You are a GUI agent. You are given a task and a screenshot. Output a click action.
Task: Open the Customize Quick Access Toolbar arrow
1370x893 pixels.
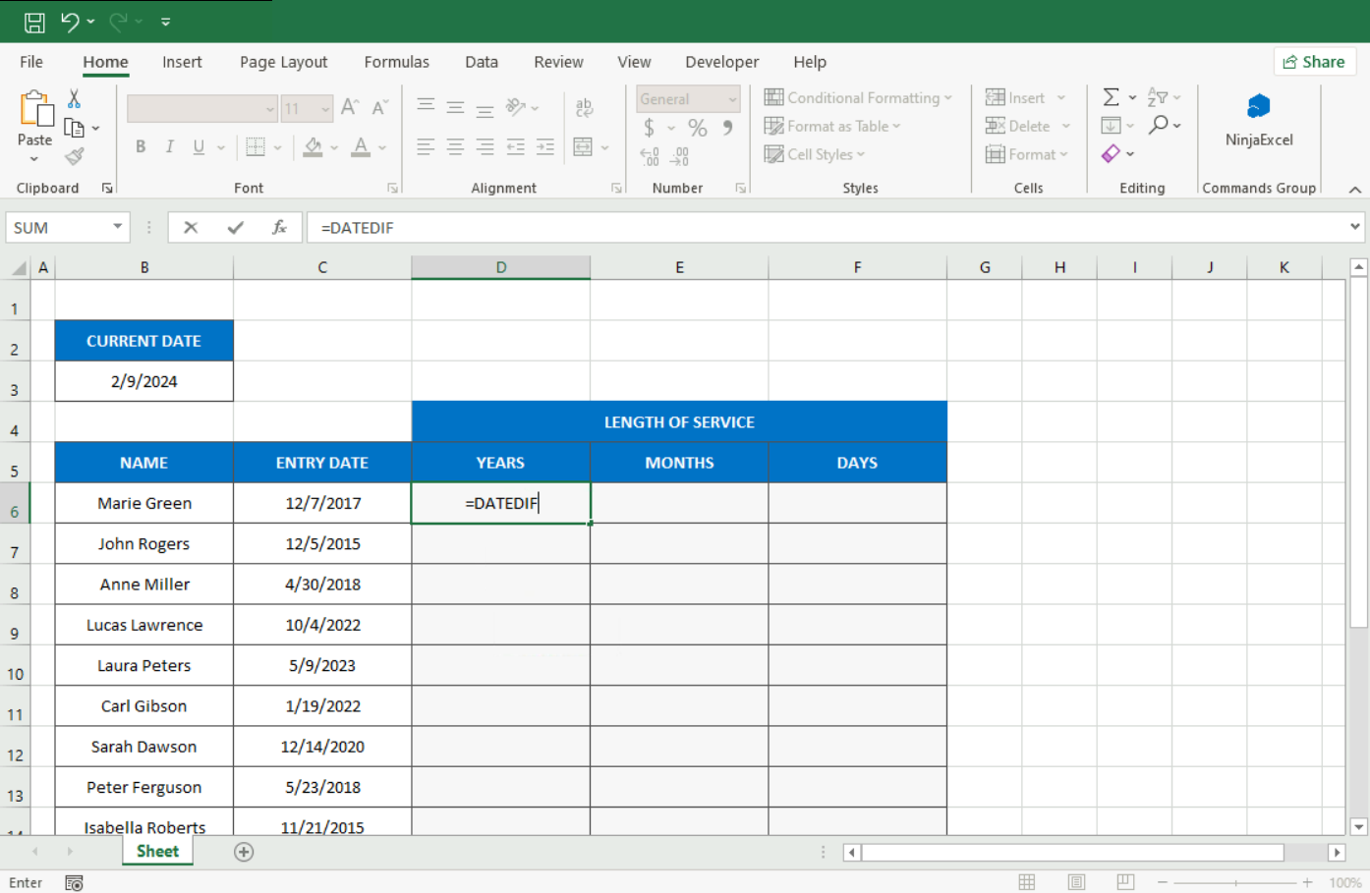tap(165, 22)
